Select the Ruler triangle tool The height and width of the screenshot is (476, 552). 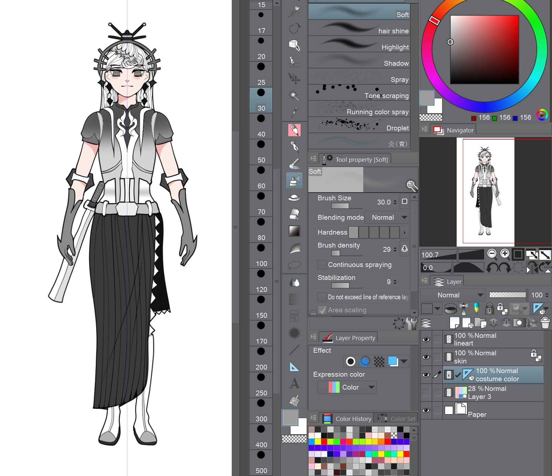(294, 367)
